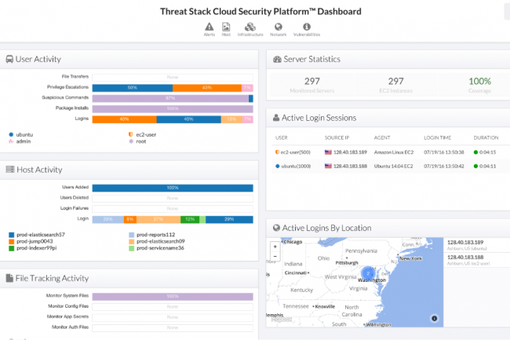
Task: Click the Server Statistics gauge icon
Action: pos(277,59)
